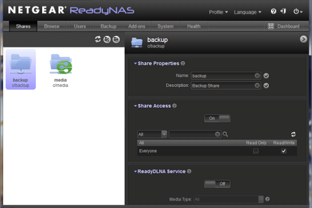312x208 pixels.
Task: Clear the share access search box
Action: point(218,134)
